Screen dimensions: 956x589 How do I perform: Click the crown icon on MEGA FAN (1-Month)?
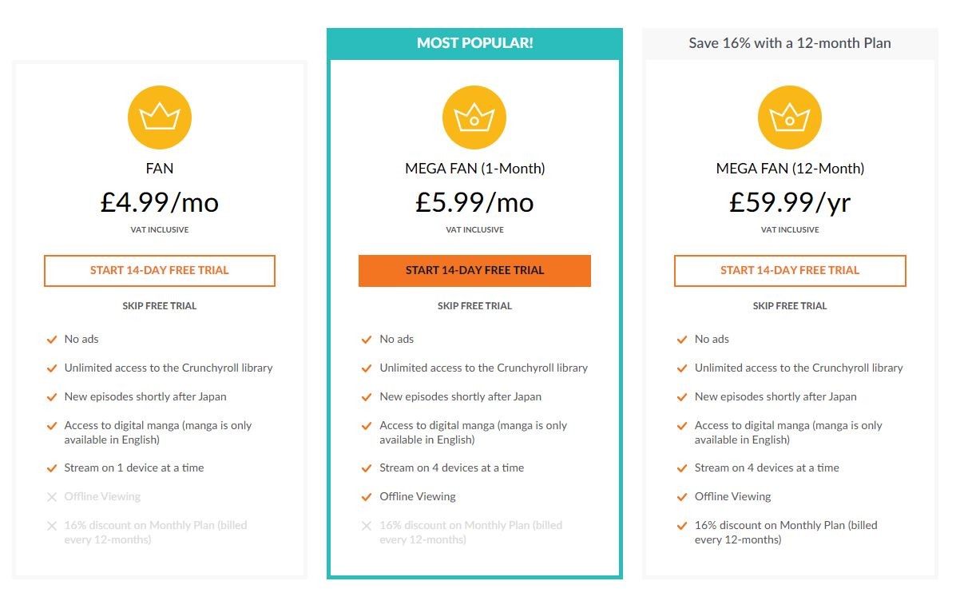[474, 117]
